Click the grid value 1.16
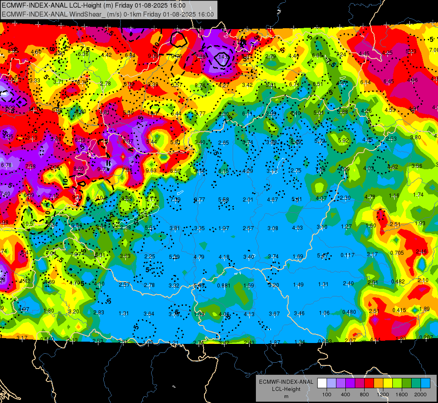The image size is (438, 403). [394, 196]
